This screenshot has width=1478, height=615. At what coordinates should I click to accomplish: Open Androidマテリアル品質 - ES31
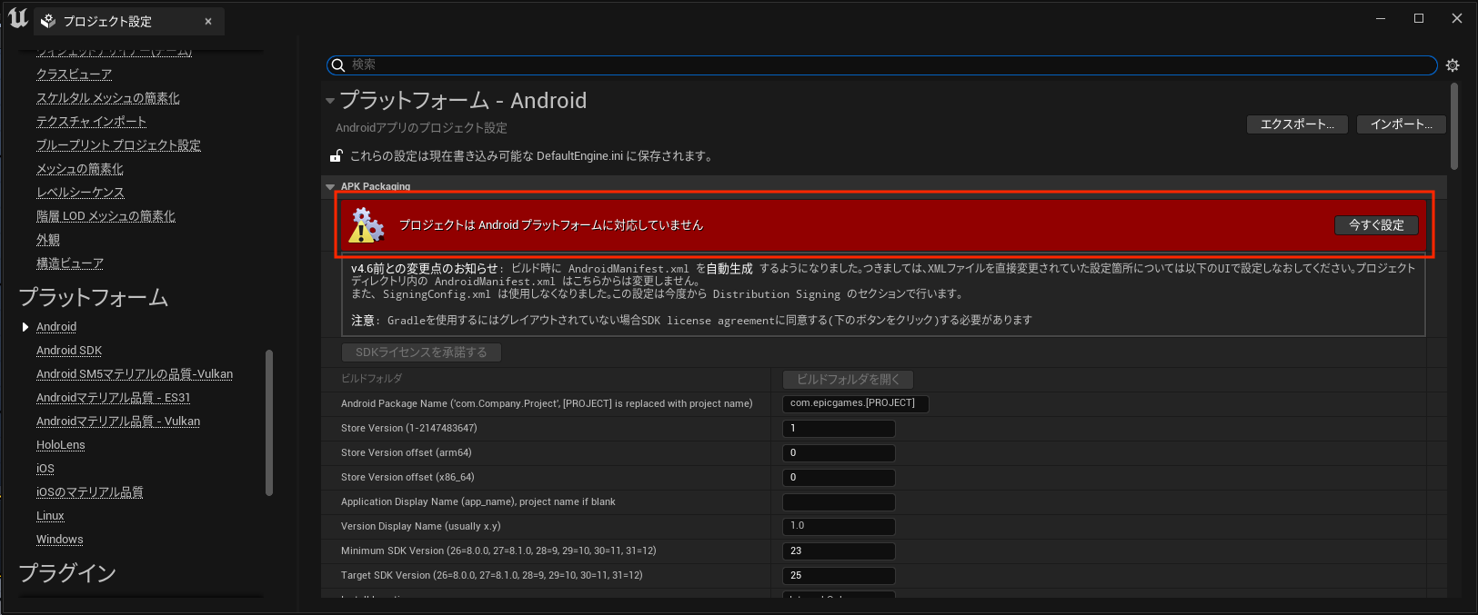(114, 398)
